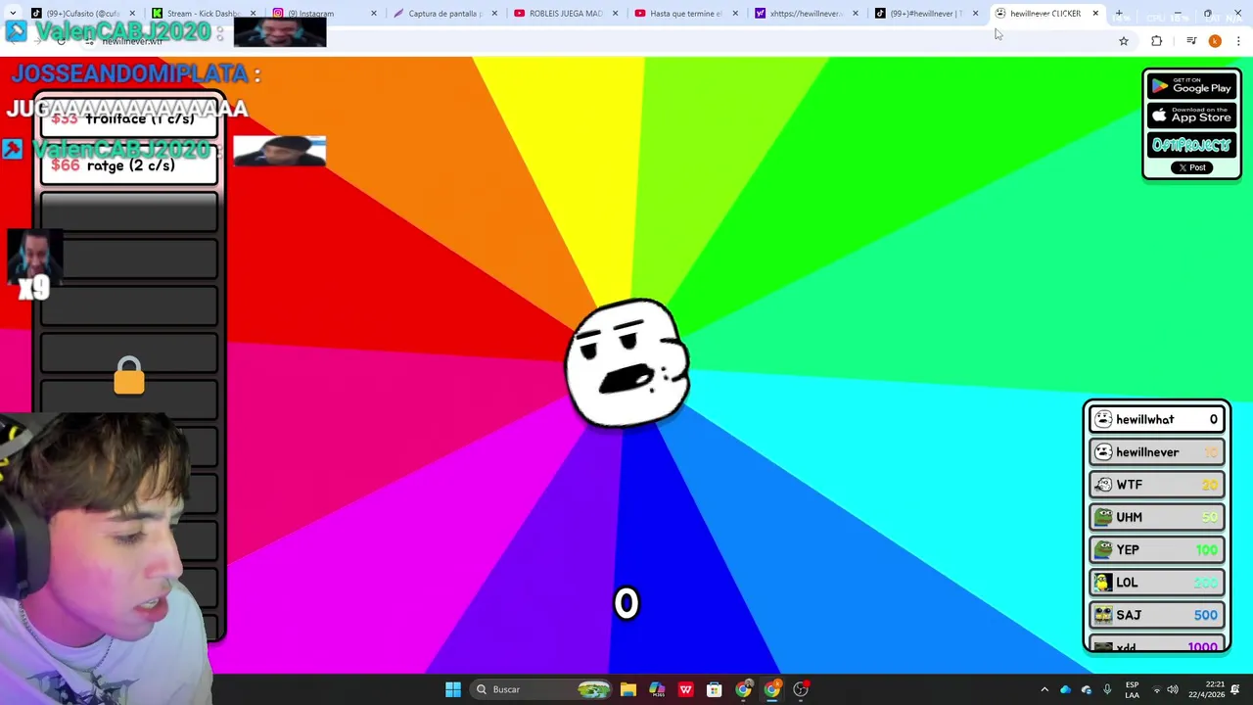The image size is (1253, 705).
Task: Open Microsoft 365 from the taskbar
Action: [657, 689]
